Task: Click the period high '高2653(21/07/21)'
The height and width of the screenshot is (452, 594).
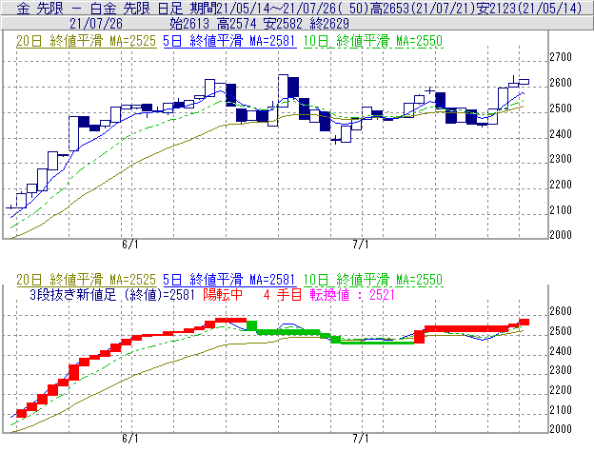Action: 423,8
